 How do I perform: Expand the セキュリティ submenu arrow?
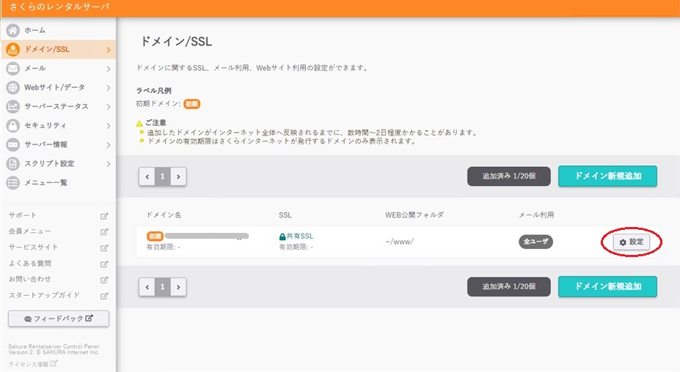coord(108,126)
